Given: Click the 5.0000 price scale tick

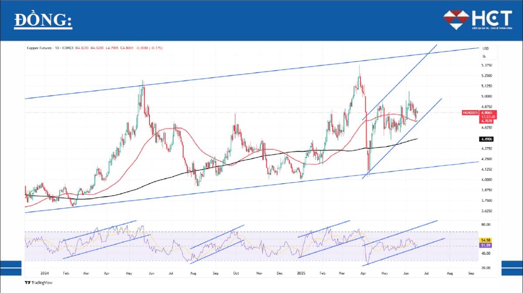Looking at the screenshot, I should pyautogui.click(x=487, y=97).
